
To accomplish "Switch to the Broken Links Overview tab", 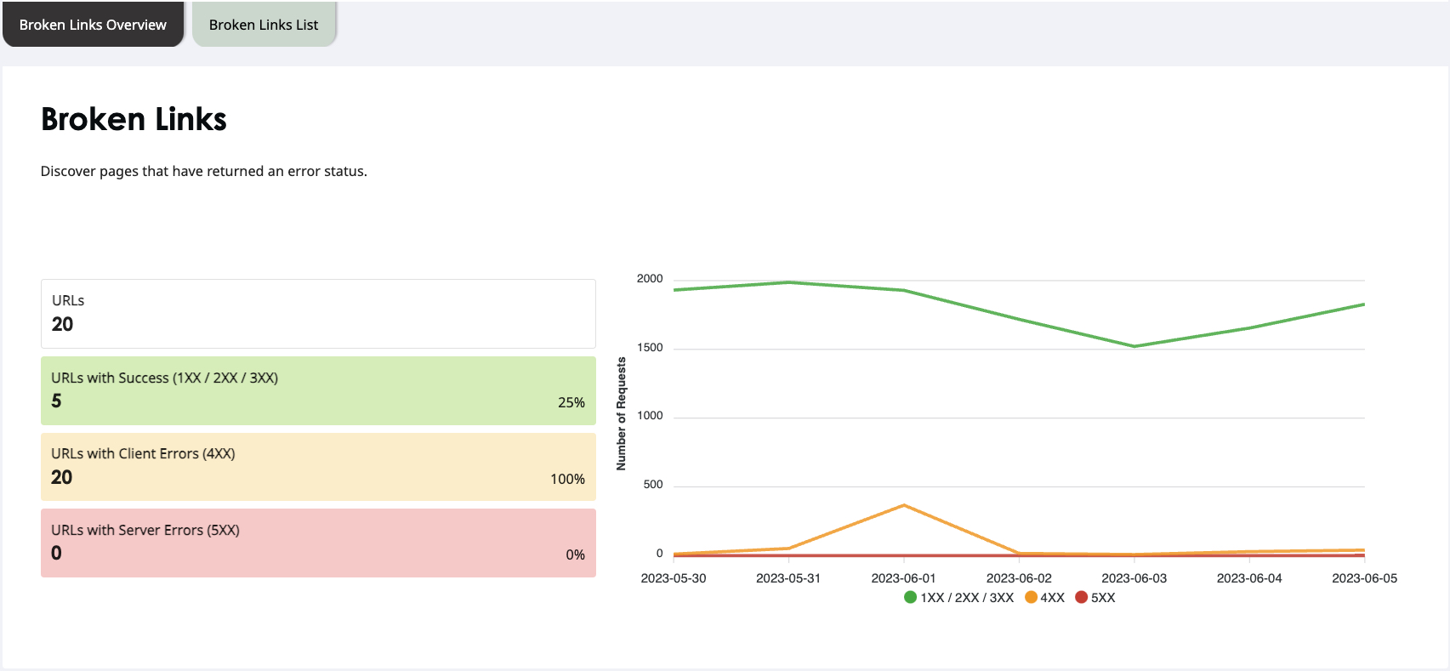I will [x=93, y=25].
